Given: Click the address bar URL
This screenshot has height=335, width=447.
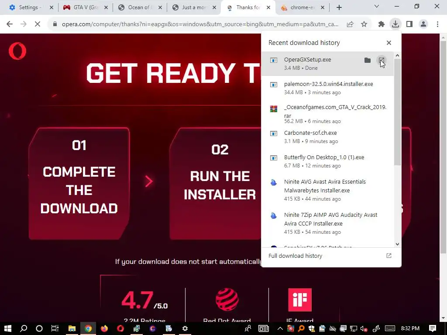Looking at the screenshot, I should click(200, 24).
